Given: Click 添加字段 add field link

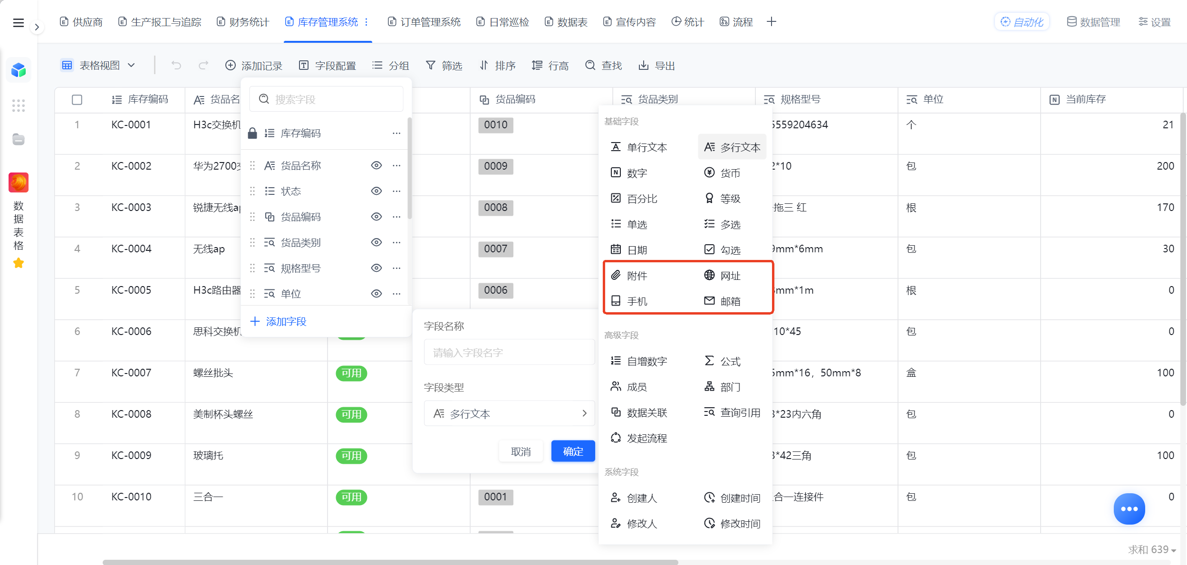Looking at the screenshot, I should coord(279,322).
